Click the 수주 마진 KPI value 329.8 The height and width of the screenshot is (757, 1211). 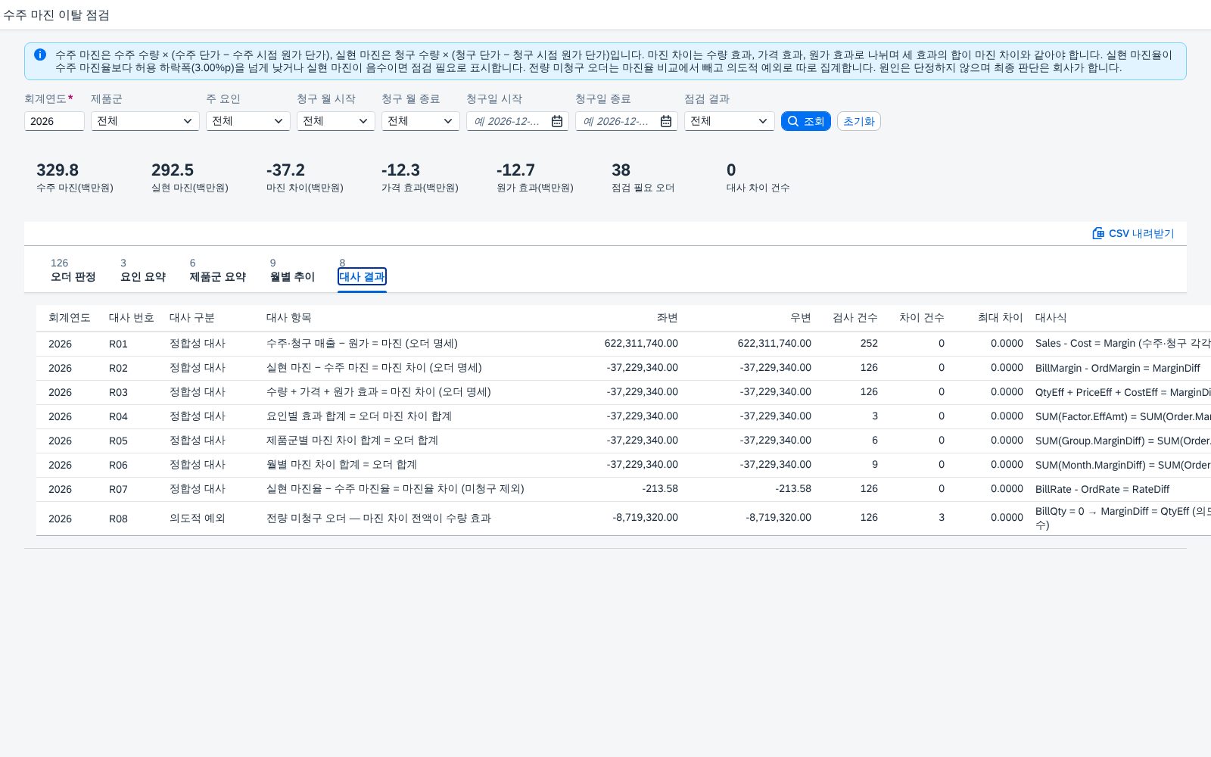[58, 170]
